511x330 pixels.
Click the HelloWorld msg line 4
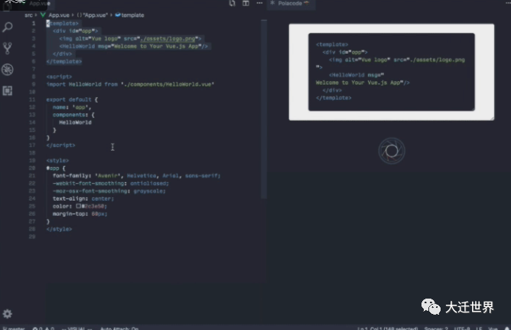[134, 46]
